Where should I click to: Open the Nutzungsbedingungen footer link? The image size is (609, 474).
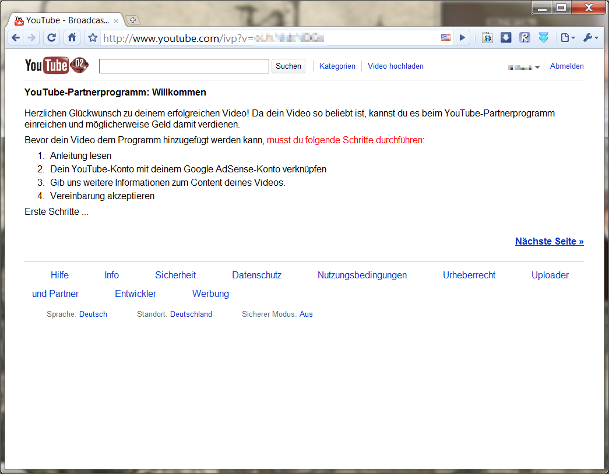(362, 275)
